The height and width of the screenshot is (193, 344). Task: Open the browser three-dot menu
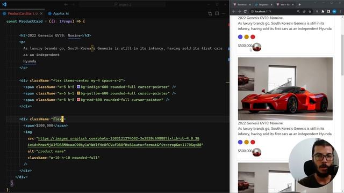click(340, 11)
